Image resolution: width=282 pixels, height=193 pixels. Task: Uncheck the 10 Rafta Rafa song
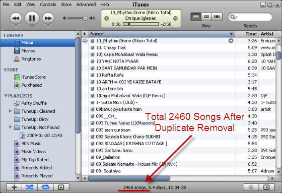point(93,75)
